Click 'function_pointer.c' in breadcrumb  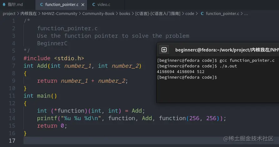(222, 14)
